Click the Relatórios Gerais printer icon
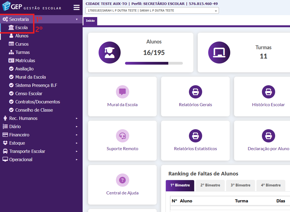Viewport: 290px width, 212px height. click(x=195, y=92)
